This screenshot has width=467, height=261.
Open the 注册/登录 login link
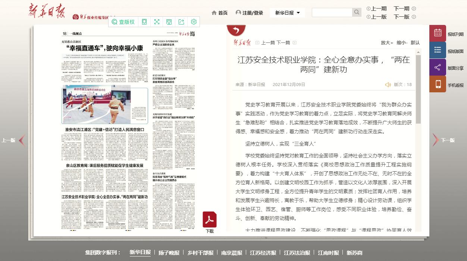point(249,13)
